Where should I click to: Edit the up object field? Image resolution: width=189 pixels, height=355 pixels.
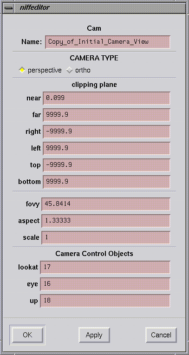pos(105,301)
